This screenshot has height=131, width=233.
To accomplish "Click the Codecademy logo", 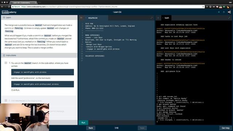I will 9,12.
